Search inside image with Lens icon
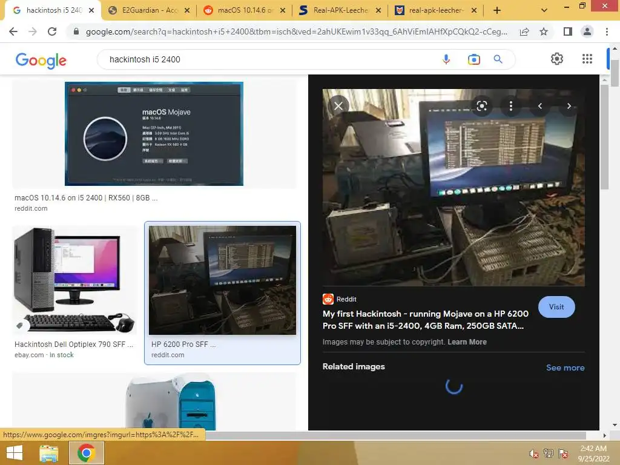The width and height of the screenshot is (620, 465). tap(481, 106)
